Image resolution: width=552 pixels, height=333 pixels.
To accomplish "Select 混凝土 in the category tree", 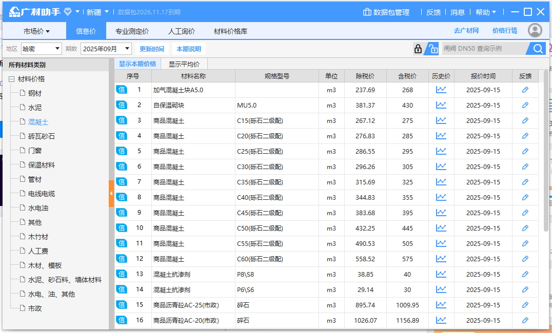I will (38, 122).
